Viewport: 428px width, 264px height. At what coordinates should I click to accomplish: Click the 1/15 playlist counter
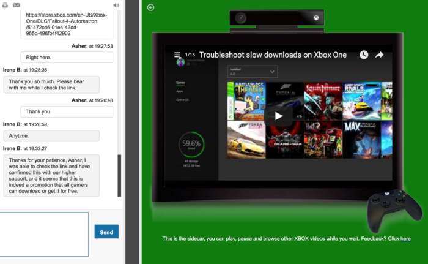190,55
